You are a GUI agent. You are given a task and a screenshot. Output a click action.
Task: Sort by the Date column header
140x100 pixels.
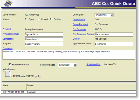tap(15, 87)
